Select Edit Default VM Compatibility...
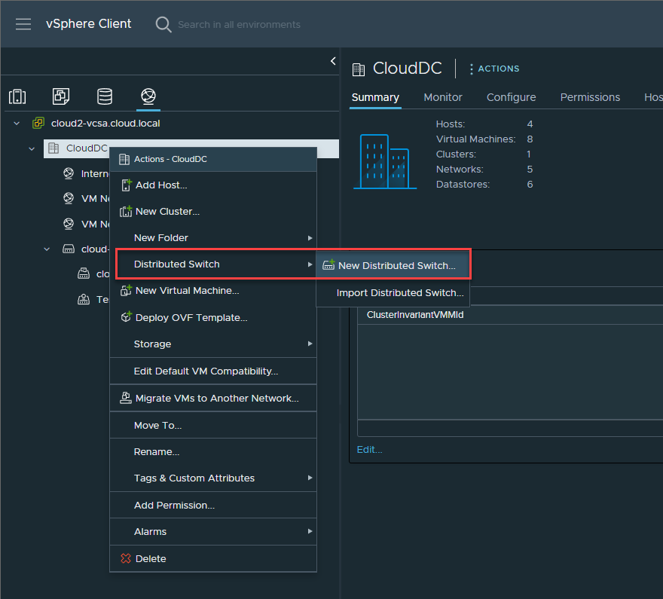The width and height of the screenshot is (663, 599). click(213, 371)
